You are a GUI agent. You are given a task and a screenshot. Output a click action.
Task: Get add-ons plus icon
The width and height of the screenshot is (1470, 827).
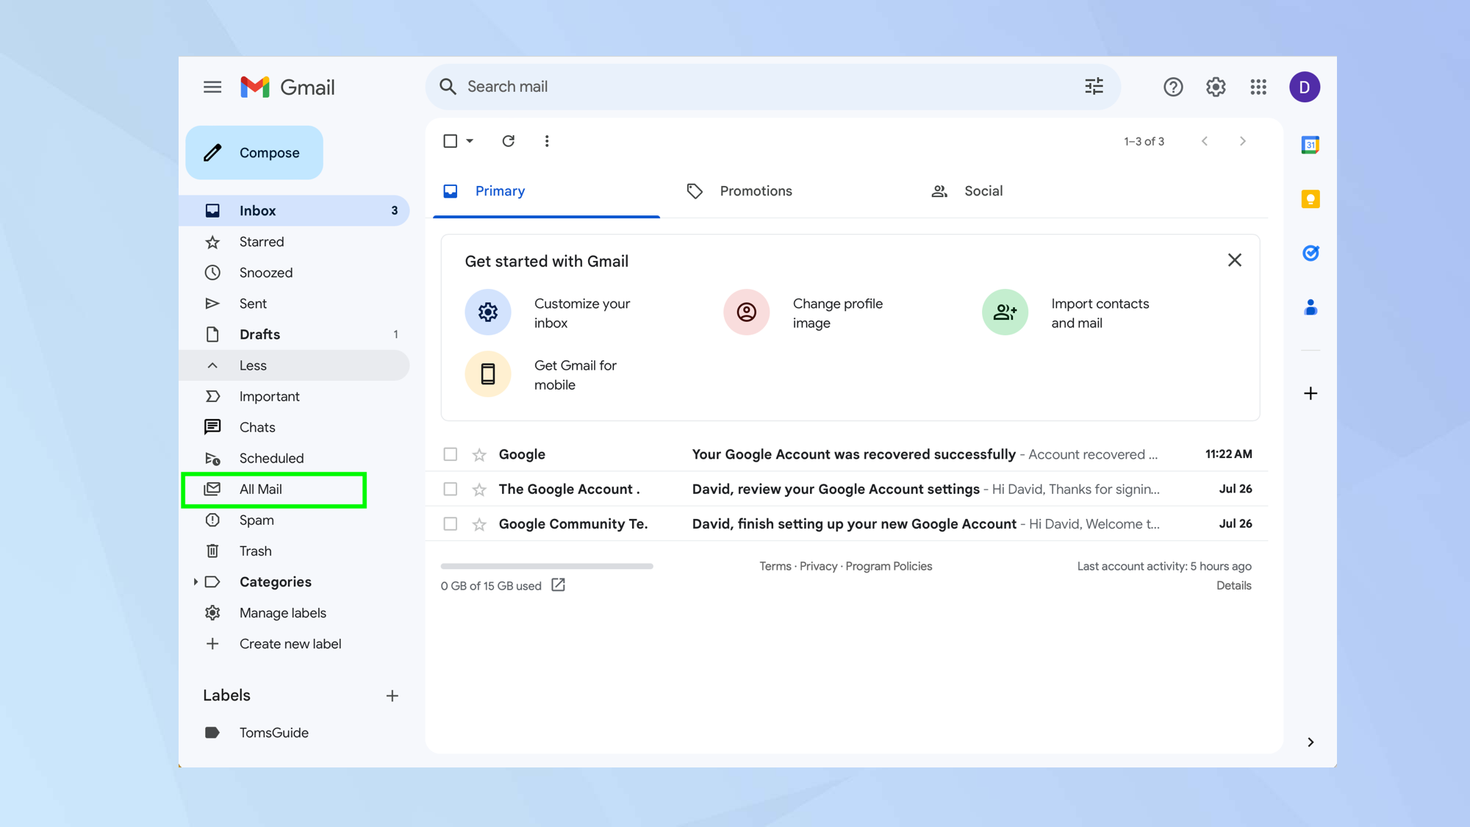1311,393
